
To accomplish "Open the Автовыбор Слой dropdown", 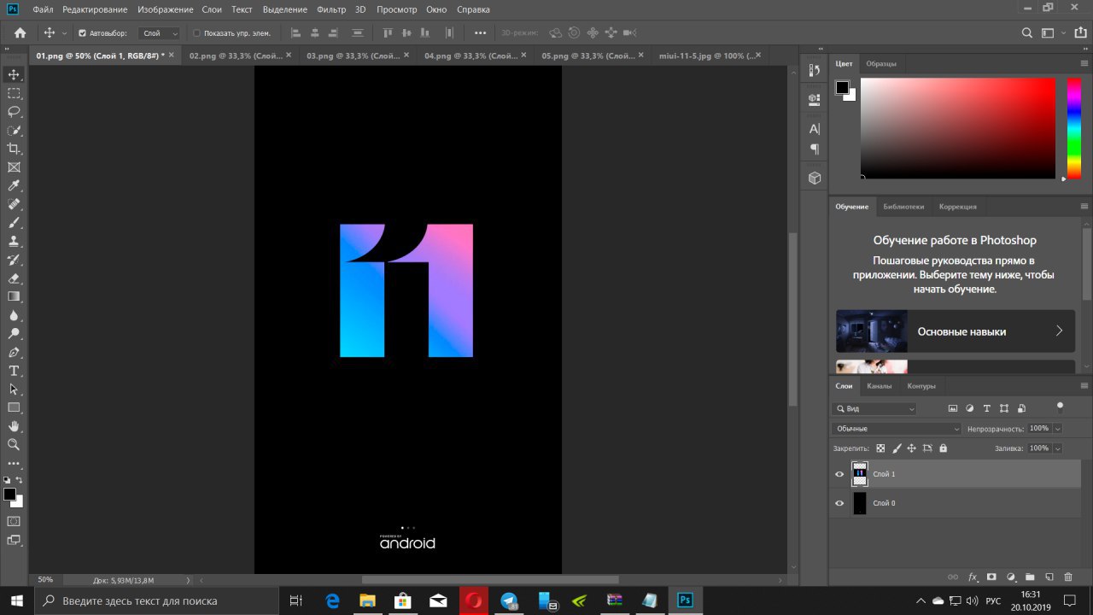I will [160, 33].
